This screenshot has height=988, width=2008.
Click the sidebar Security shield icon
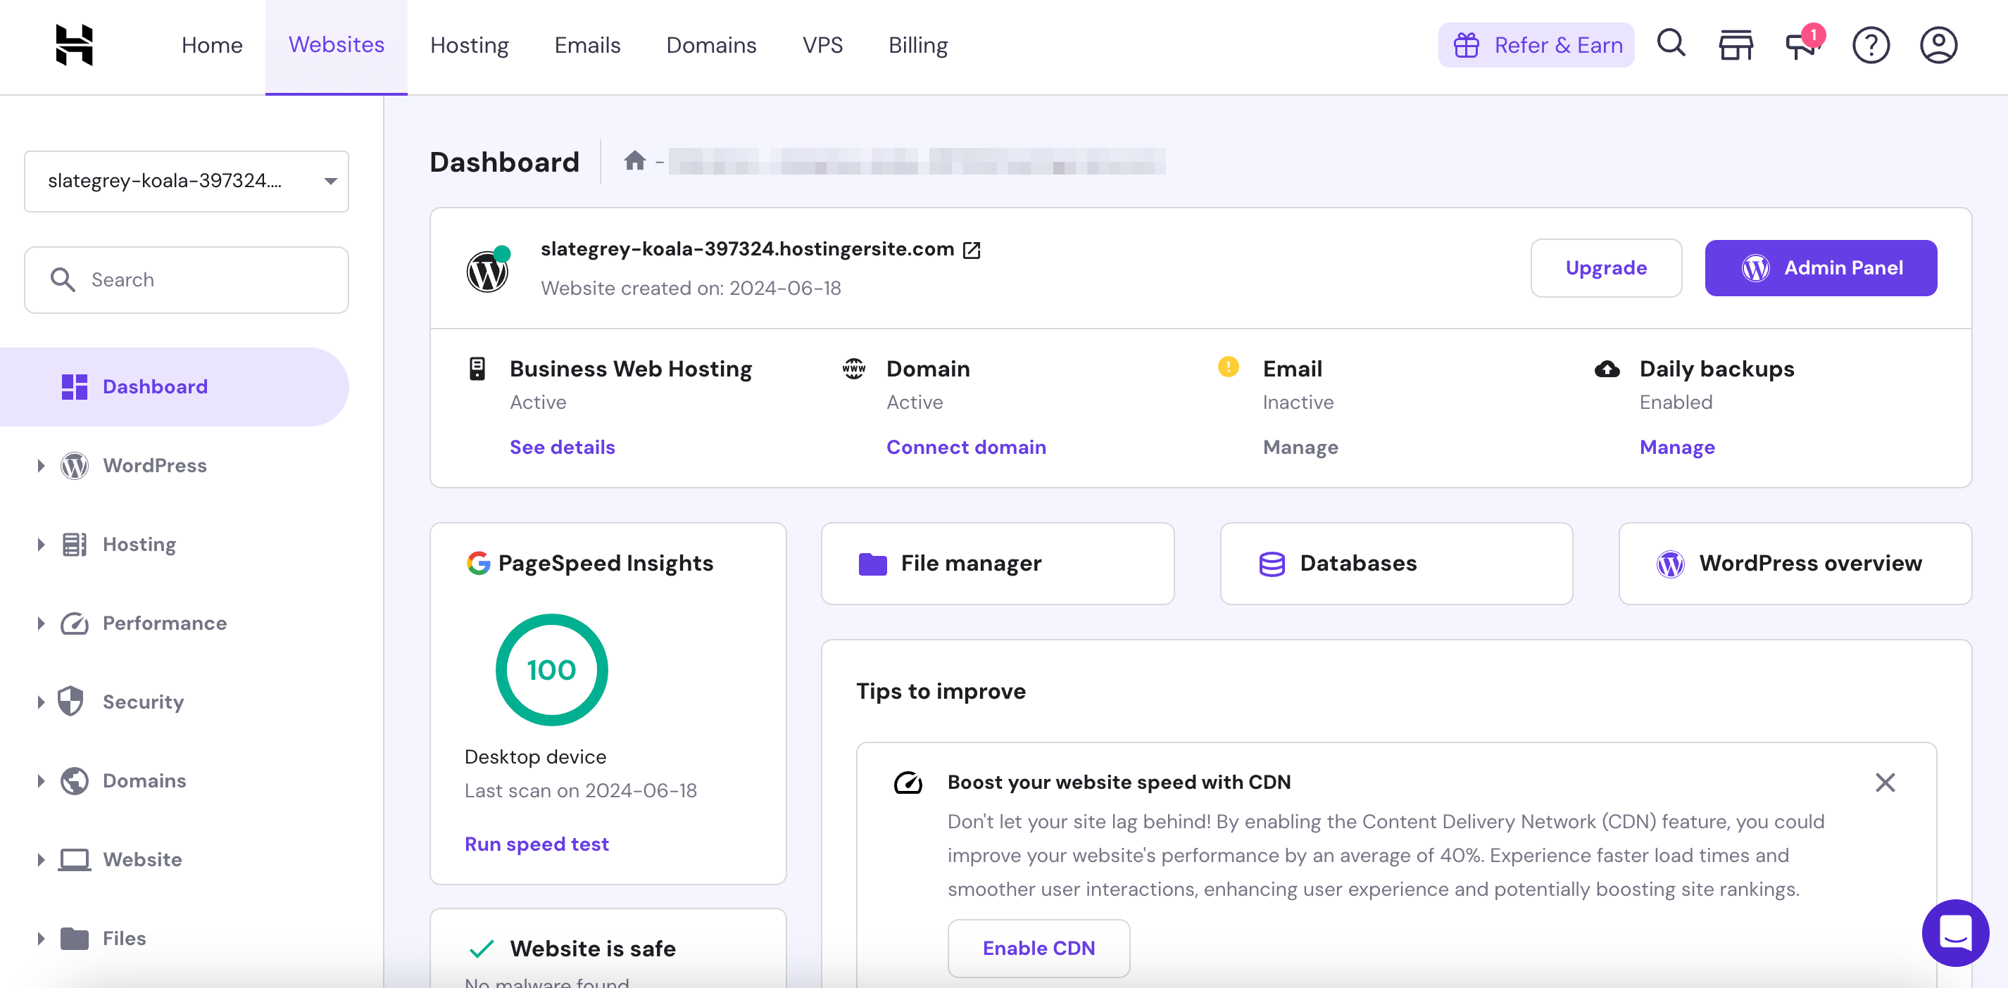(71, 702)
